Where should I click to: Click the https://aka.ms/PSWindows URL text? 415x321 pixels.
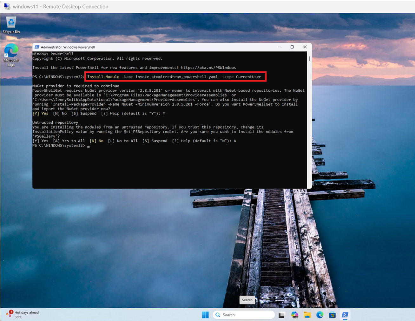[208, 68]
